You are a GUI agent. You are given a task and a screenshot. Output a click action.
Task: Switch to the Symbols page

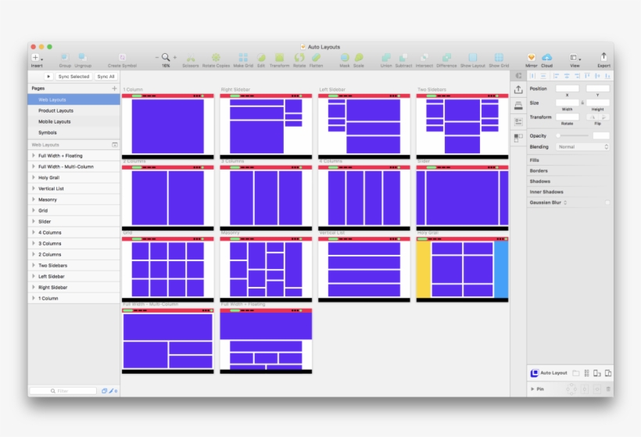tap(48, 133)
